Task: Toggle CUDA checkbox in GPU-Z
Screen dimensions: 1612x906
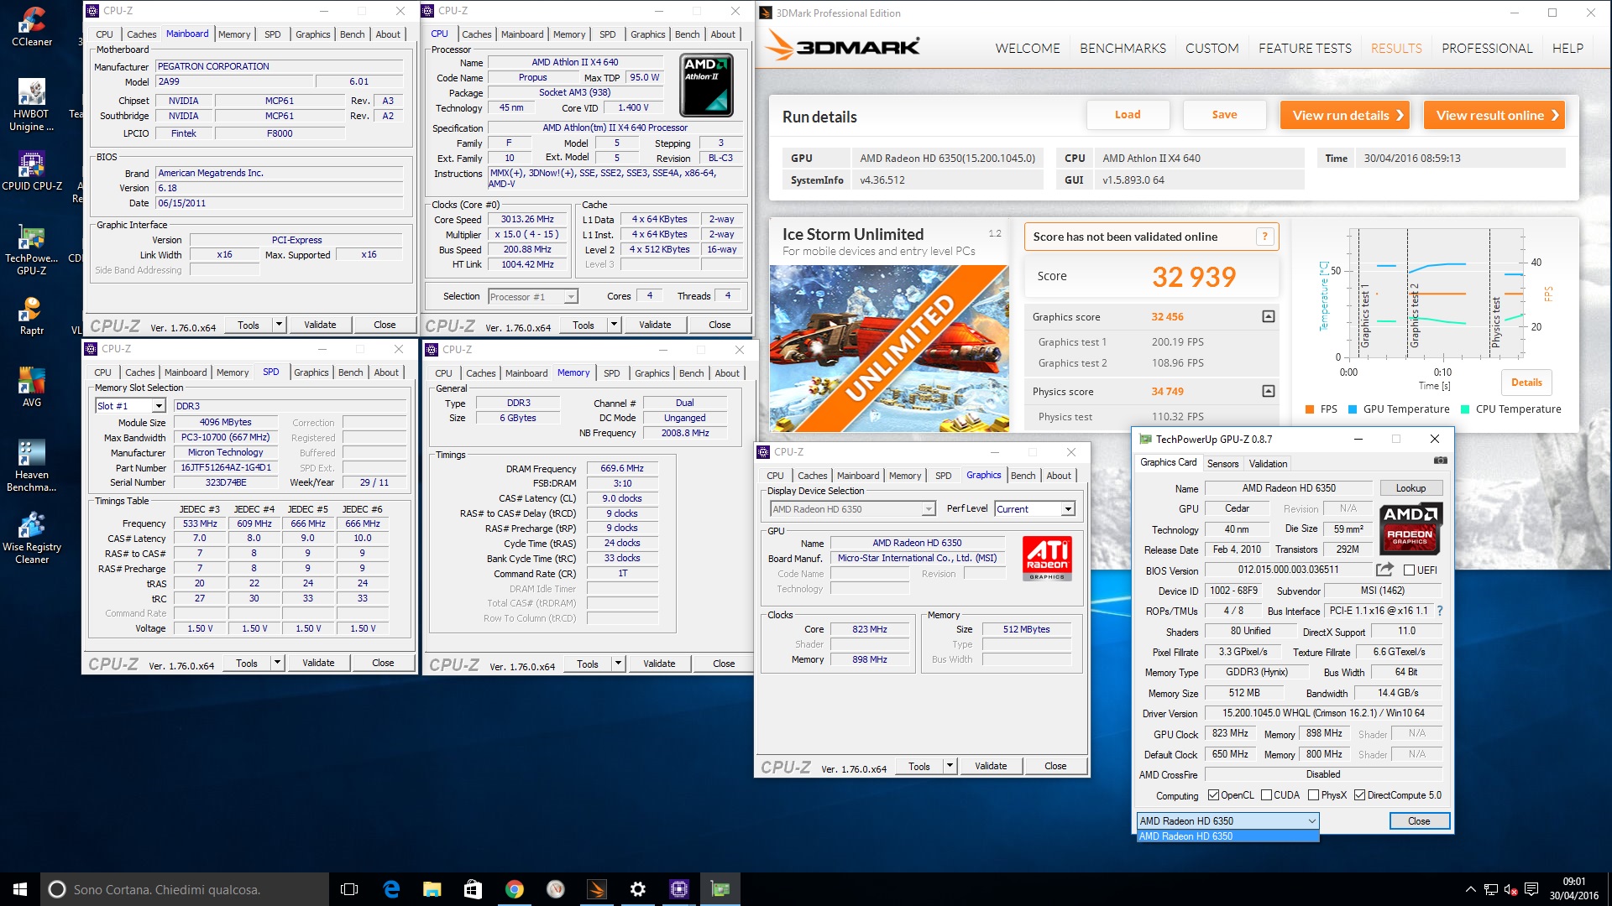Action: click(1266, 795)
